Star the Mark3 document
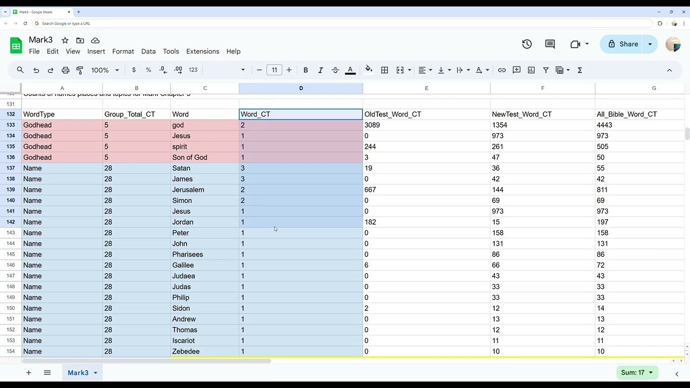Image resolution: width=690 pixels, height=388 pixels. click(65, 40)
